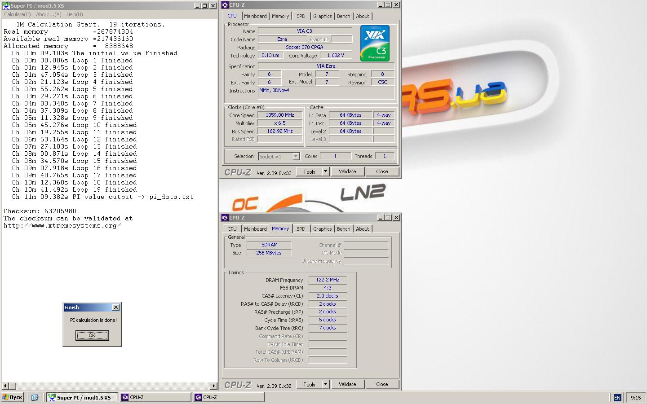
Task: Expand the Socket #1 selection dropdown
Action: [296, 156]
